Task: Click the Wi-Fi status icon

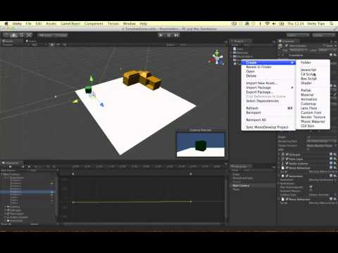Action: pos(267,24)
